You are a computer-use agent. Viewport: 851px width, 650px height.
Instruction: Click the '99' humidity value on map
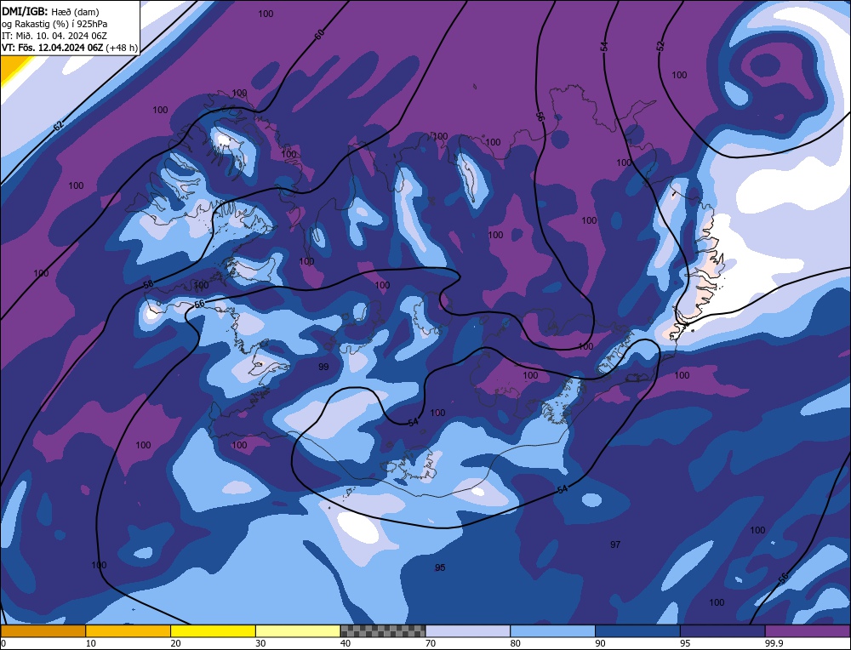point(323,367)
